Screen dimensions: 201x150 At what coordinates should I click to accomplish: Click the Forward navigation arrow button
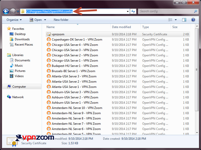click(x=13, y=11)
